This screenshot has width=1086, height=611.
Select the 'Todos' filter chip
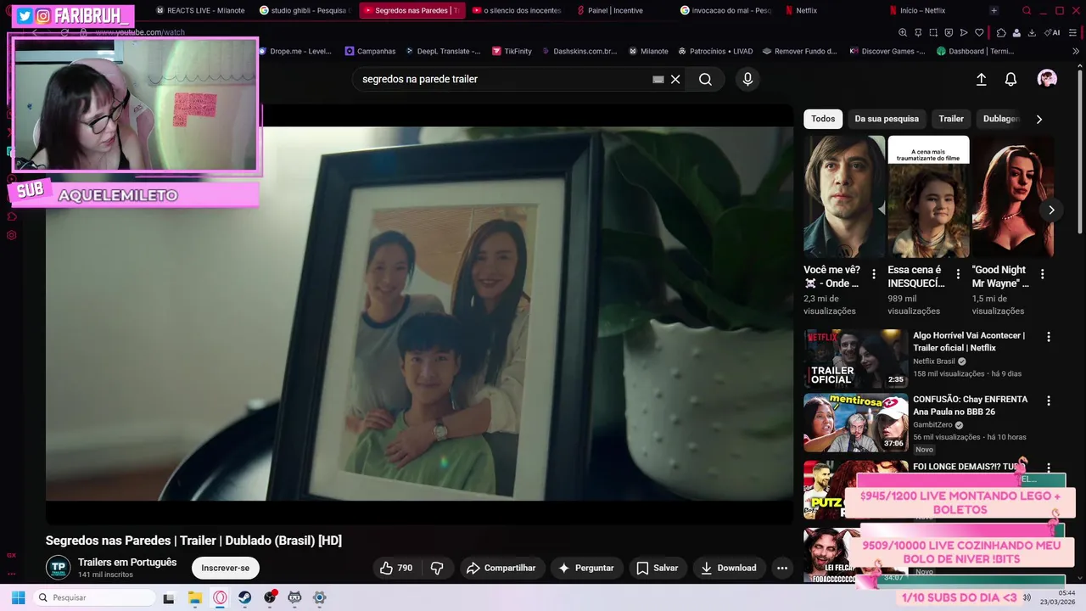coord(823,119)
